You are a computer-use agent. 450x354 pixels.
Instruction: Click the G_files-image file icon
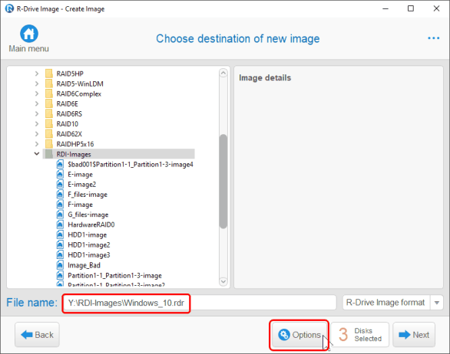[x=60, y=215]
